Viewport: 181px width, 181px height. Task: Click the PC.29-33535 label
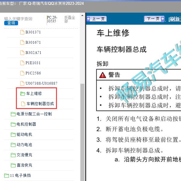tap(52, 19)
